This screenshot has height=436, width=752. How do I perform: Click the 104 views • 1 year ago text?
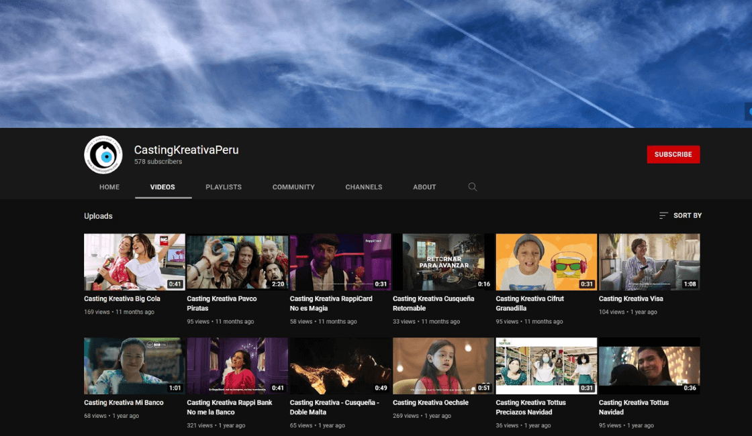point(628,312)
